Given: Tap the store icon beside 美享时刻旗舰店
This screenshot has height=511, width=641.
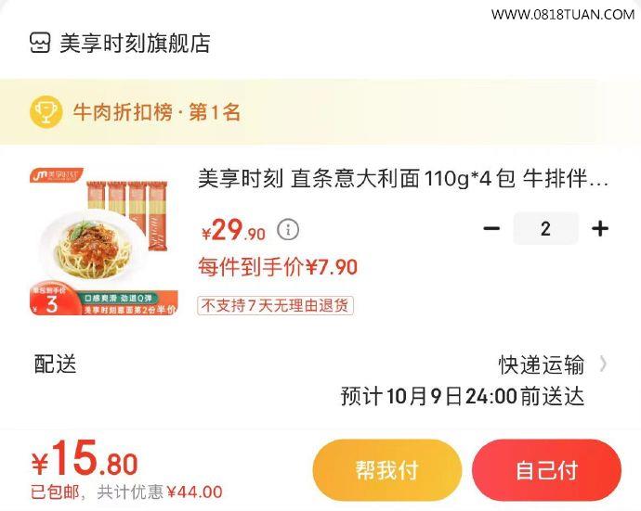Looking at the screenshot, I should tap(40, 43).
